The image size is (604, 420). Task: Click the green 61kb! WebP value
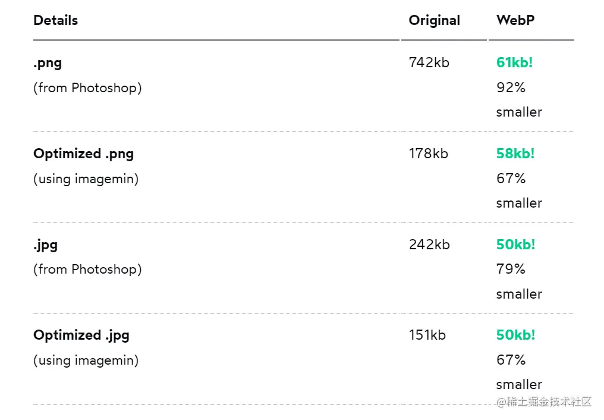514,62
